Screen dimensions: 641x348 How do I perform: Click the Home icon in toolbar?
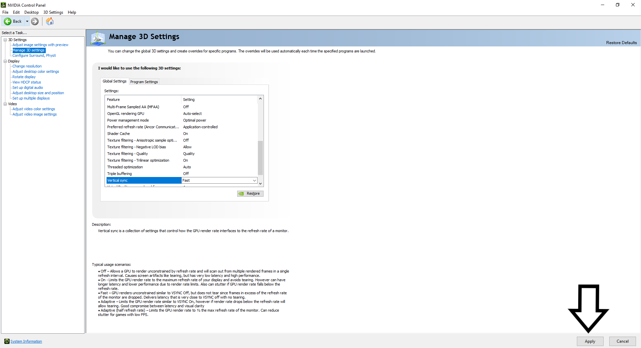(x=50, y=21)
